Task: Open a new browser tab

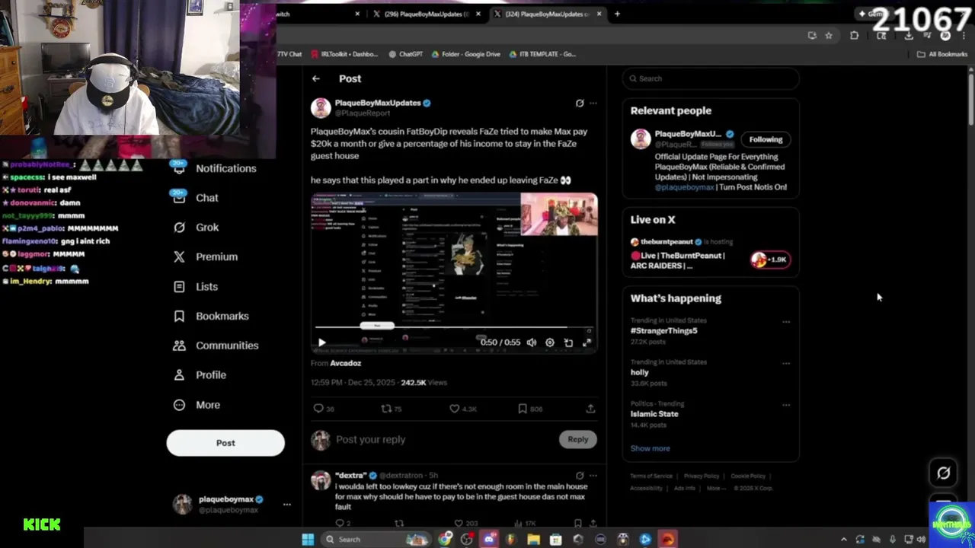Action: click(x=617, y=14)
